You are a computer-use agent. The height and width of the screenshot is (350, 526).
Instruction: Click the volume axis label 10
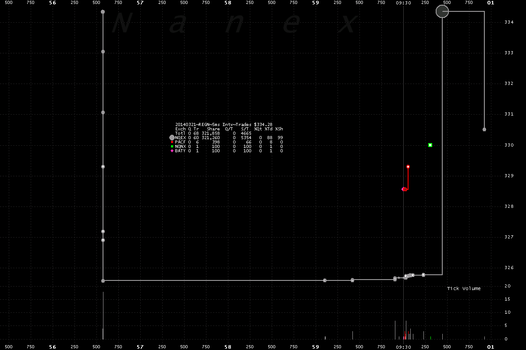pyautogui.click(x=507, y=312)
